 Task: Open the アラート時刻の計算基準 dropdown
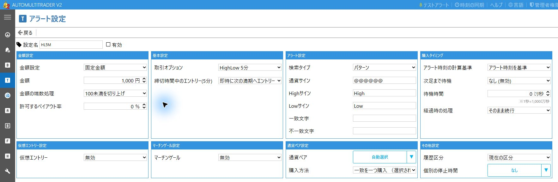coord(519,67)
